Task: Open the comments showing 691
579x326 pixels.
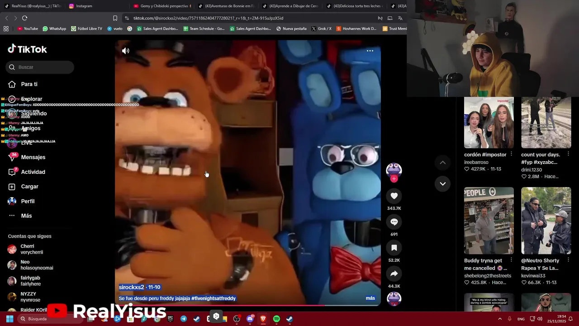Action: [394, 222]
